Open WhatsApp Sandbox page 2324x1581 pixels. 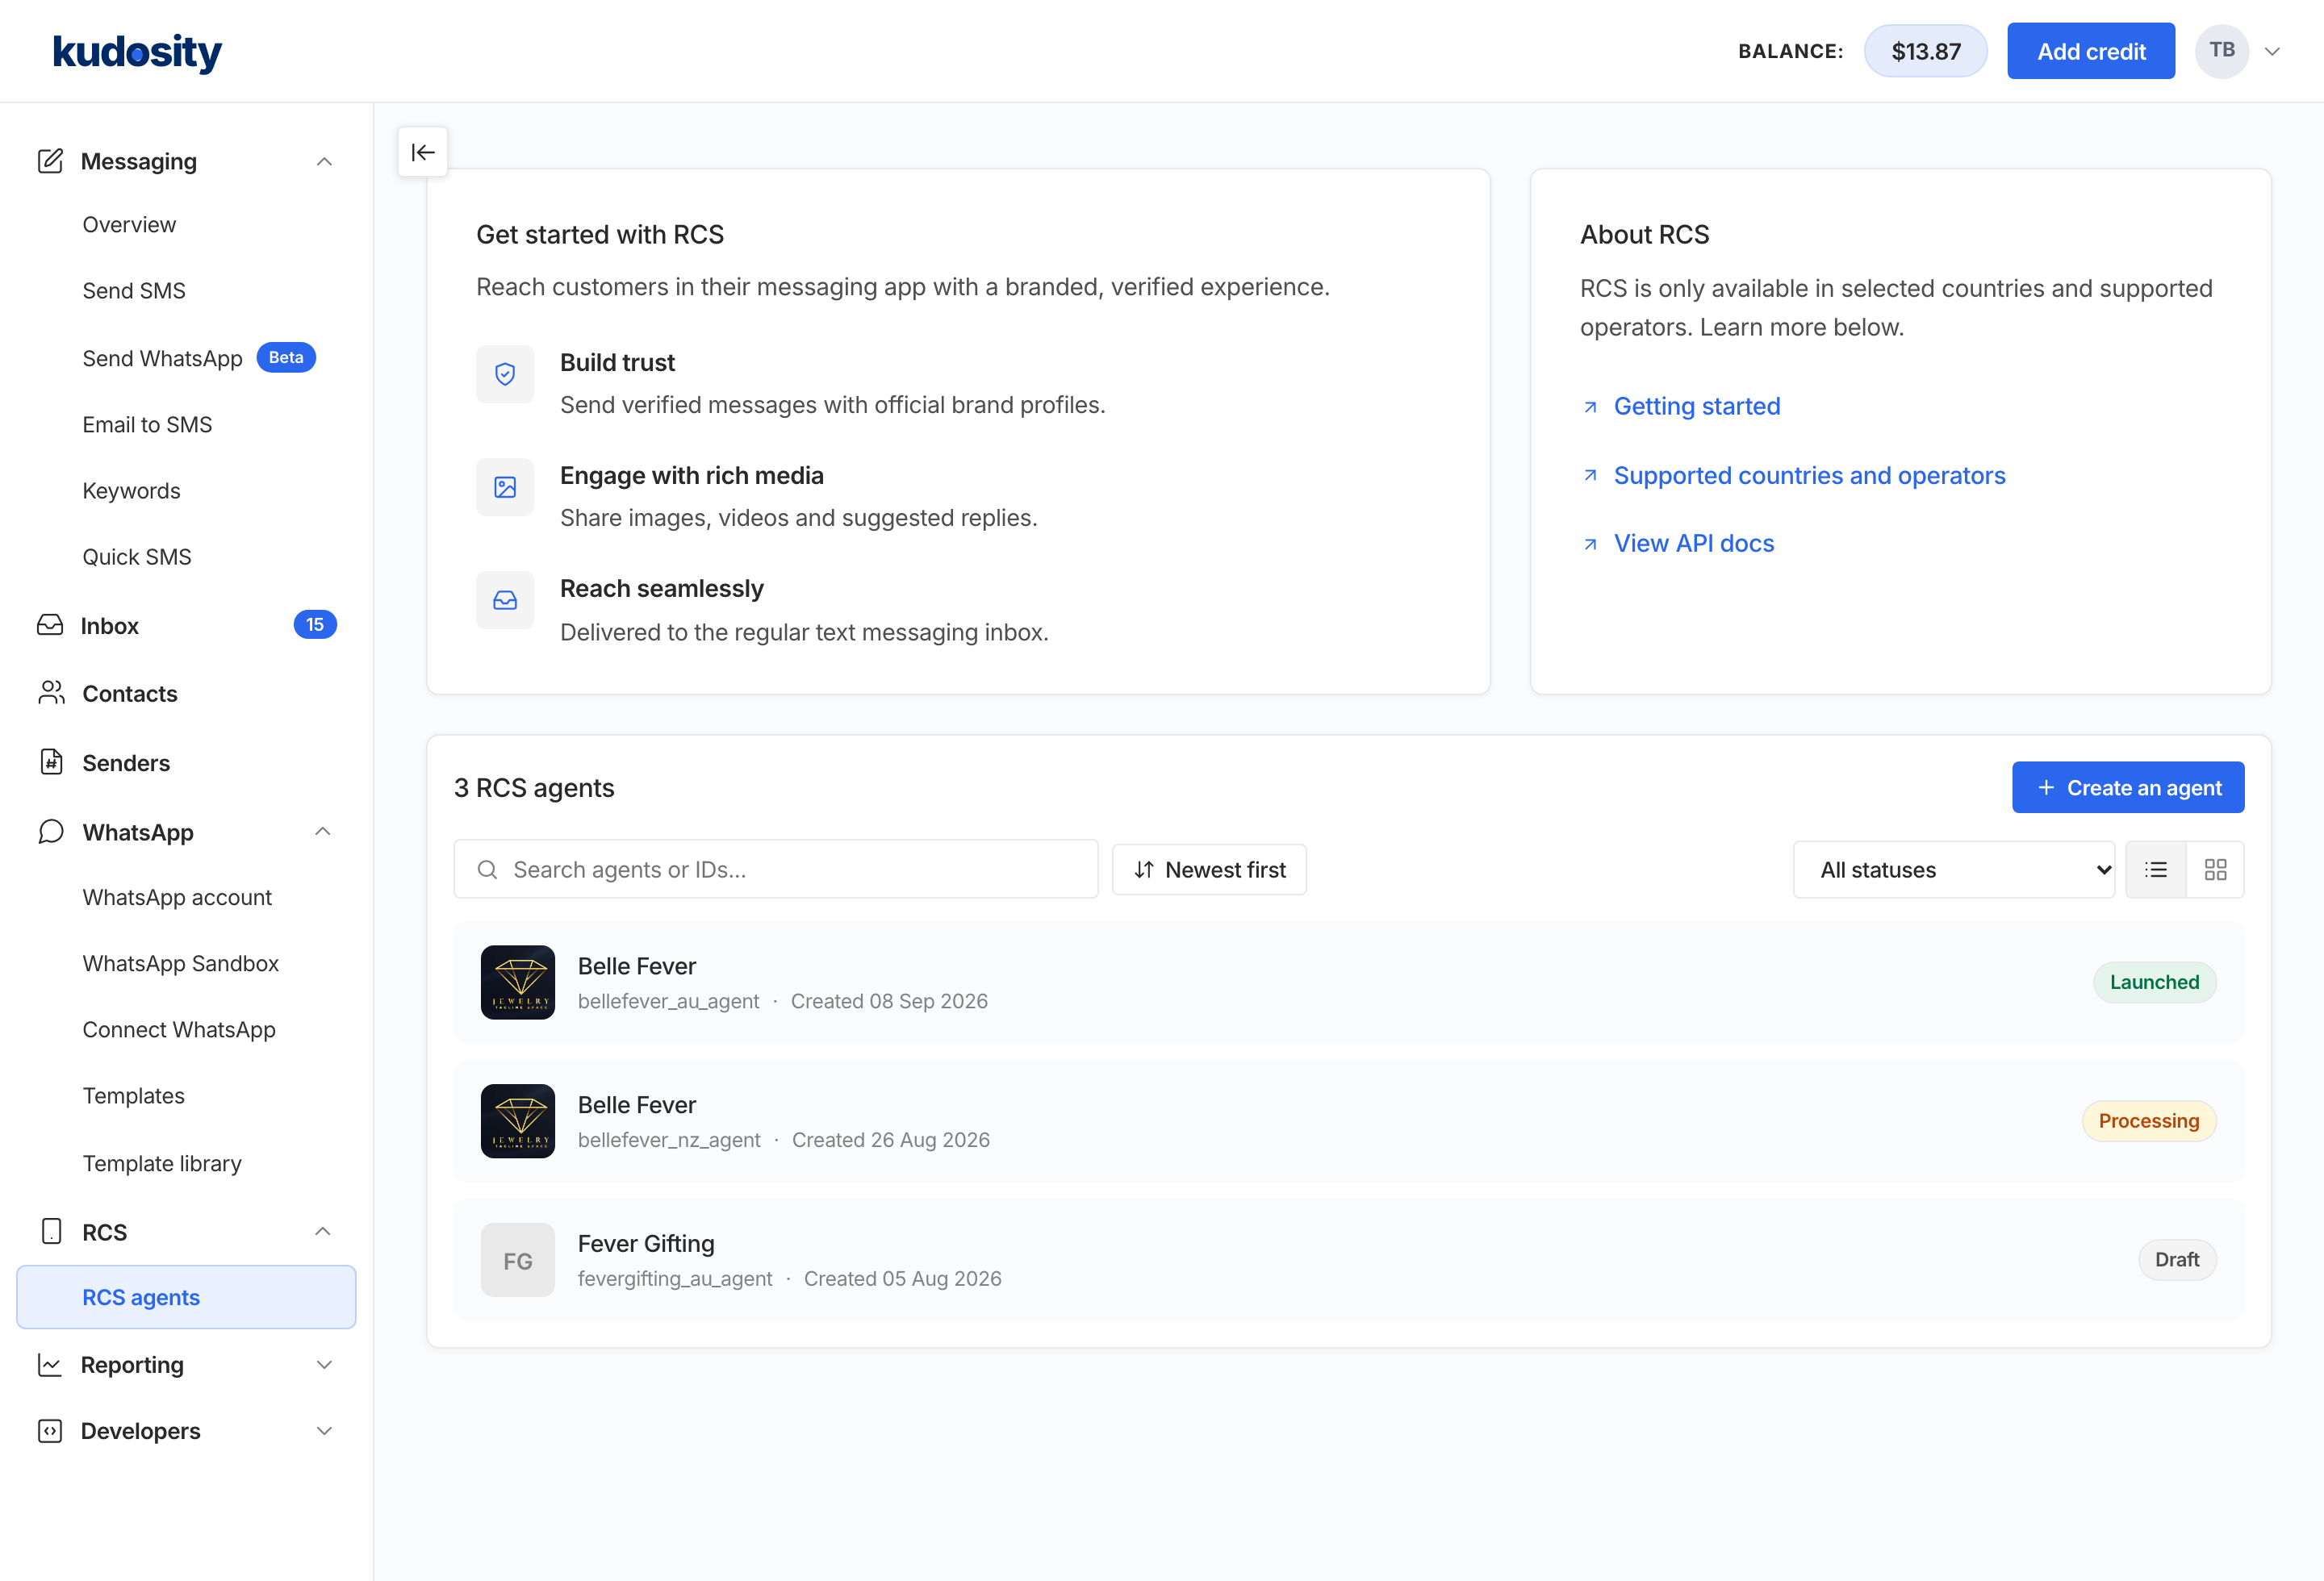coord(180,963)
